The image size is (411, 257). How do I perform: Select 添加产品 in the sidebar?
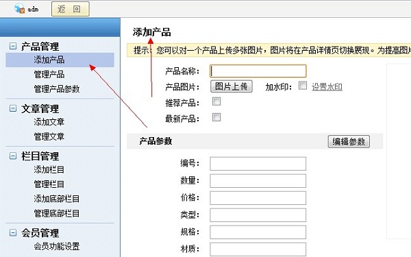(60, 60)
